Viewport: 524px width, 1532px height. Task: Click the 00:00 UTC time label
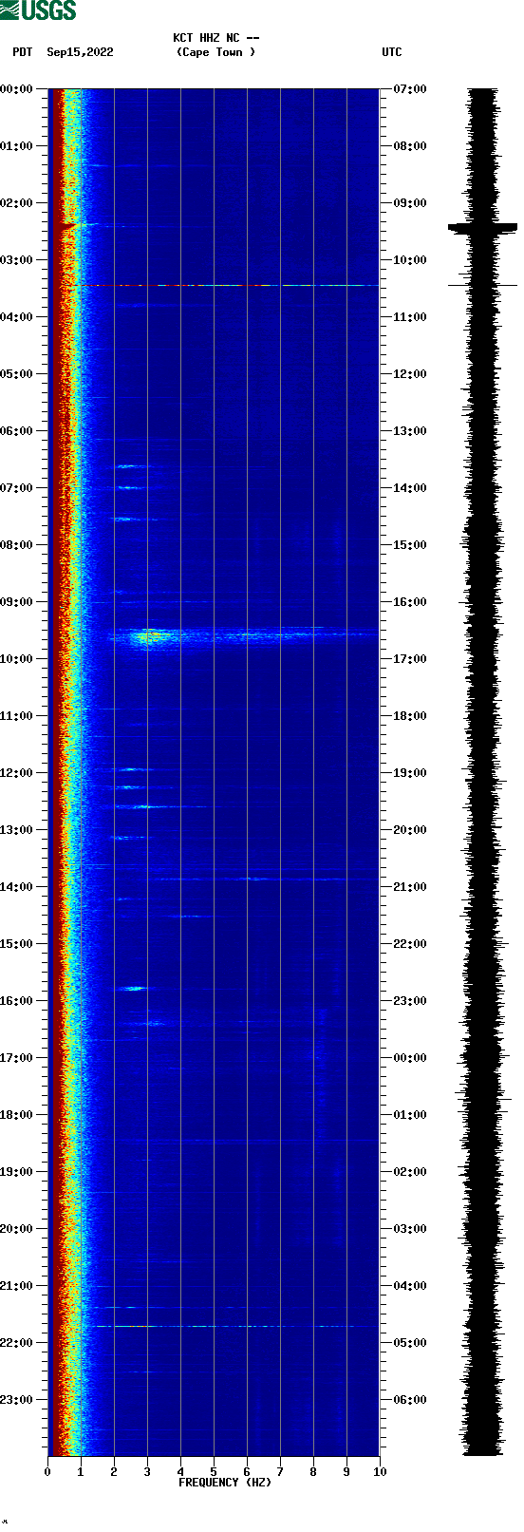point(410,1058)
